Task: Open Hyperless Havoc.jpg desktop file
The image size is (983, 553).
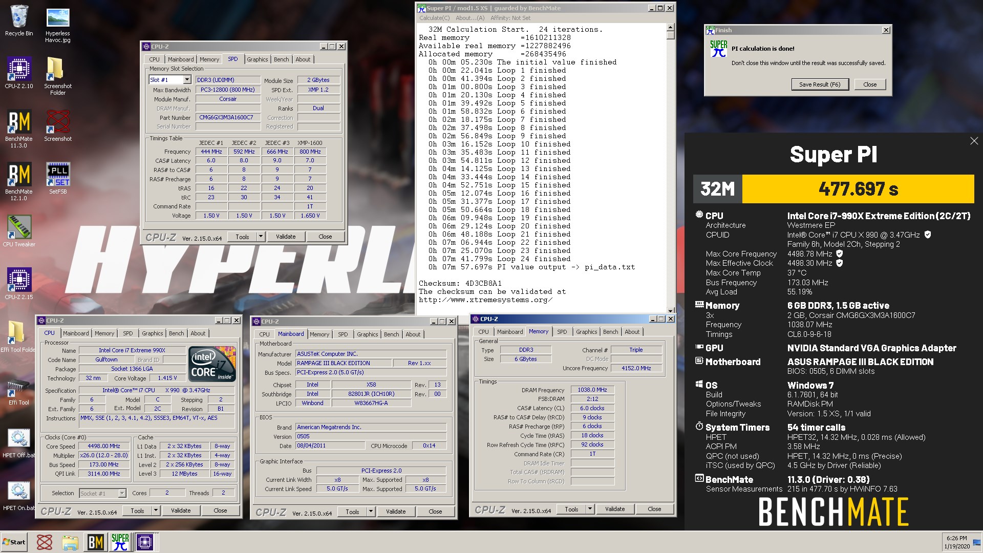Action: click(58, 24)
